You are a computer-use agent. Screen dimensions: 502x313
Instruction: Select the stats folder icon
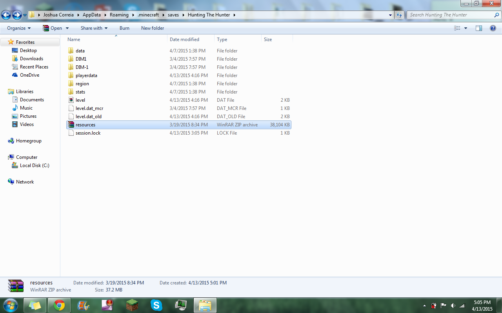click(x=71, y=92)
